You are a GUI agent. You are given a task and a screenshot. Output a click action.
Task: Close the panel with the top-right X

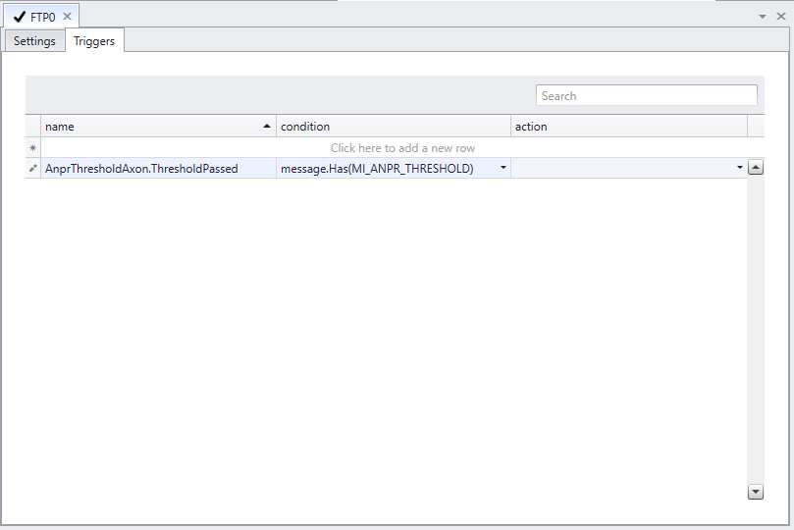[781, 17]
